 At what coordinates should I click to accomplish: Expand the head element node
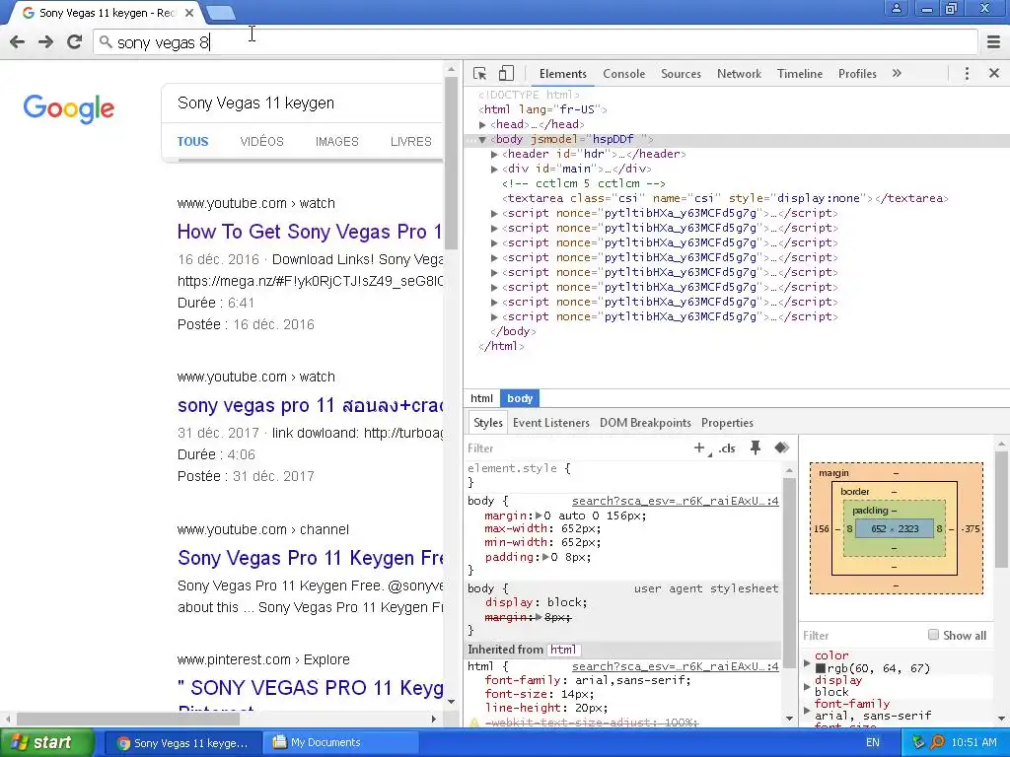coord(482,124)
